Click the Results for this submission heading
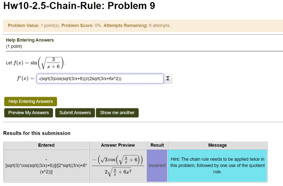The height and width of the screenshot is (186, 283). click(37, 133)
